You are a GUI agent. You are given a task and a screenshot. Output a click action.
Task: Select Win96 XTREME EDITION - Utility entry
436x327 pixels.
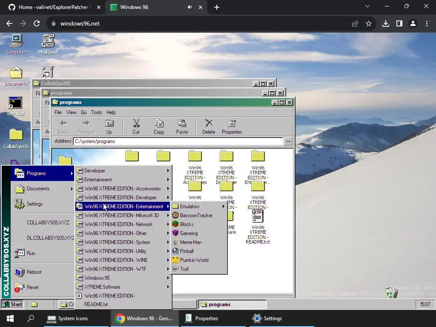coord(123,251)
